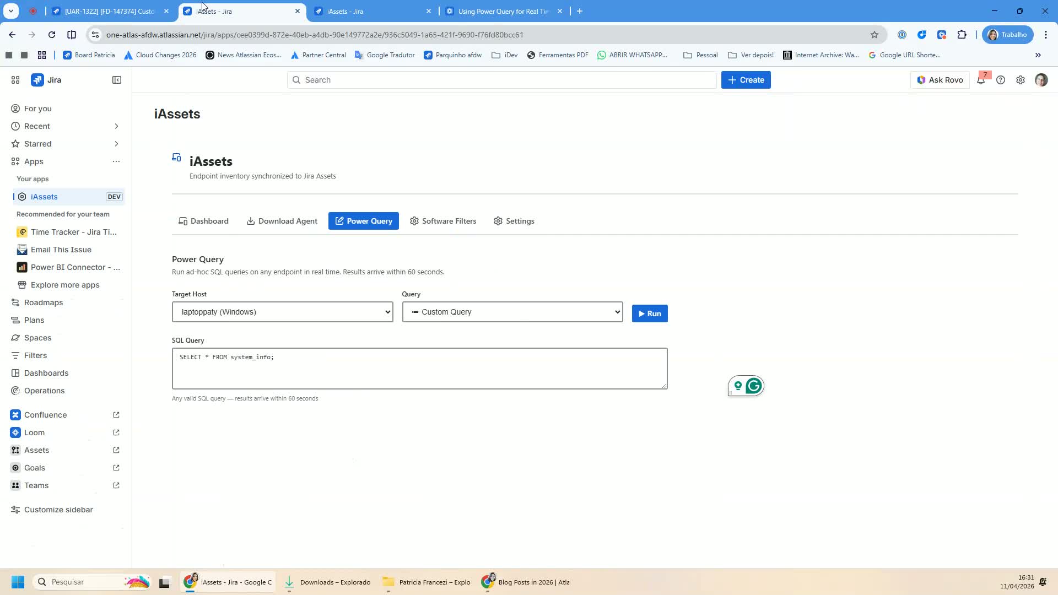Bookmark this page with the star icon
1058x595 pixels.
[x=875, y=35]
